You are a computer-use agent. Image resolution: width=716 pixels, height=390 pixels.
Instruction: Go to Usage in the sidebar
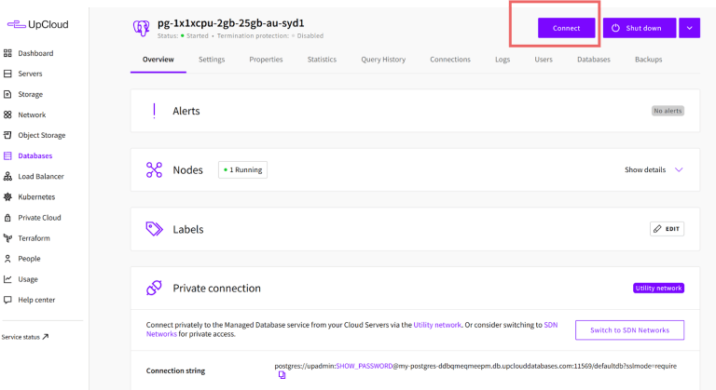(28, 279)
